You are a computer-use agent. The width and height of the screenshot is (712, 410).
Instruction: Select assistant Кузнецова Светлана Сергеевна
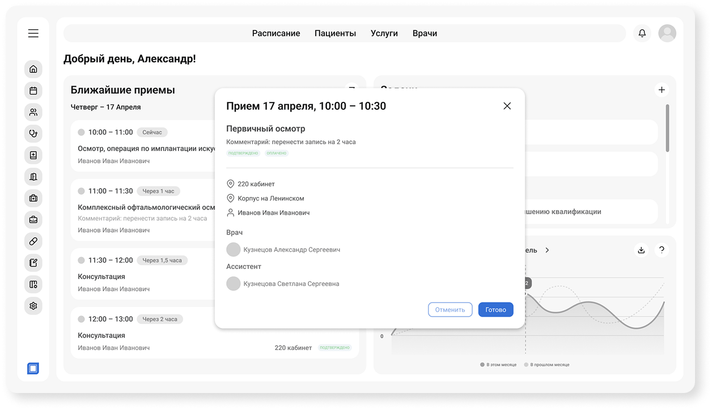click(283, 284)
